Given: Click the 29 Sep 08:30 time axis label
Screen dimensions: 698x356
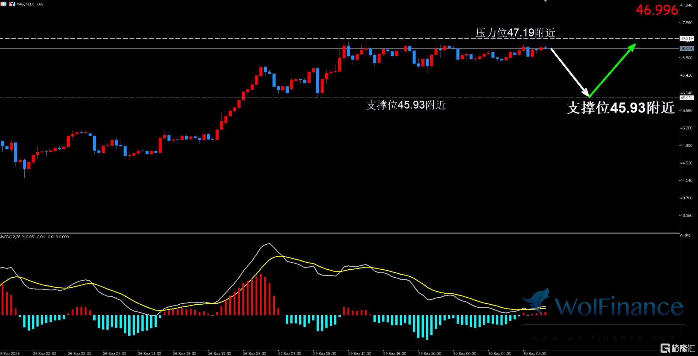Looking at the screenshot, I should click(x=325, y=354).
